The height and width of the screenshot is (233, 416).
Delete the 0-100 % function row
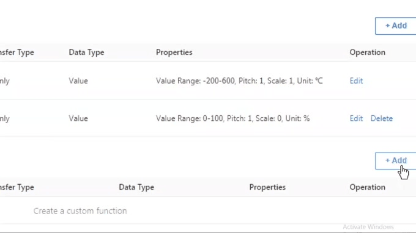tap(382, 118)
